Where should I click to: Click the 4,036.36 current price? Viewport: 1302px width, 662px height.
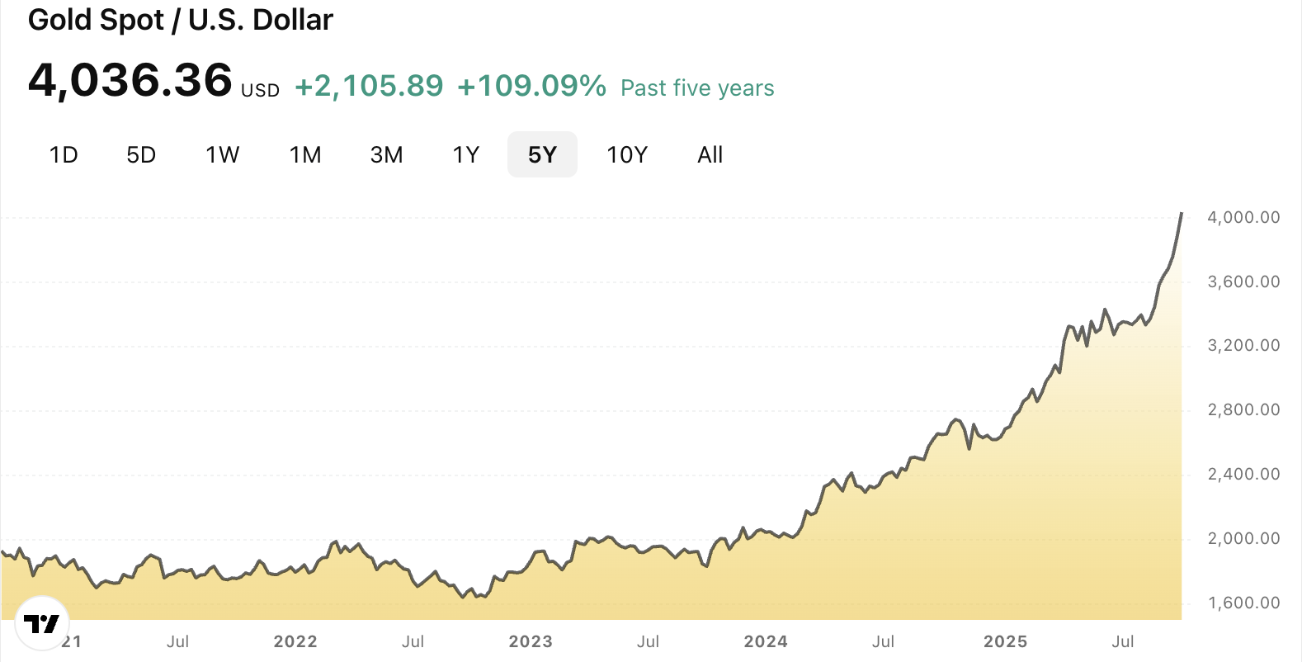tap(130, 81)
